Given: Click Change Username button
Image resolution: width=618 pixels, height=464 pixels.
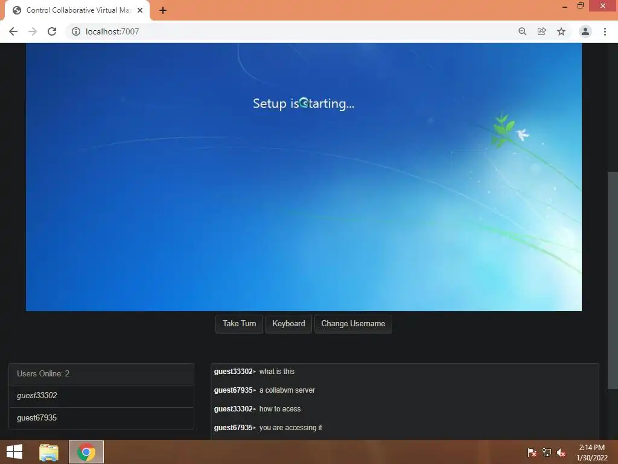Looking at the screenshot, I should point(353,324).
